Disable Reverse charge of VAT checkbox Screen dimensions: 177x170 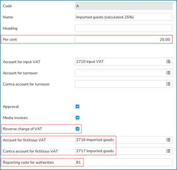78,129
